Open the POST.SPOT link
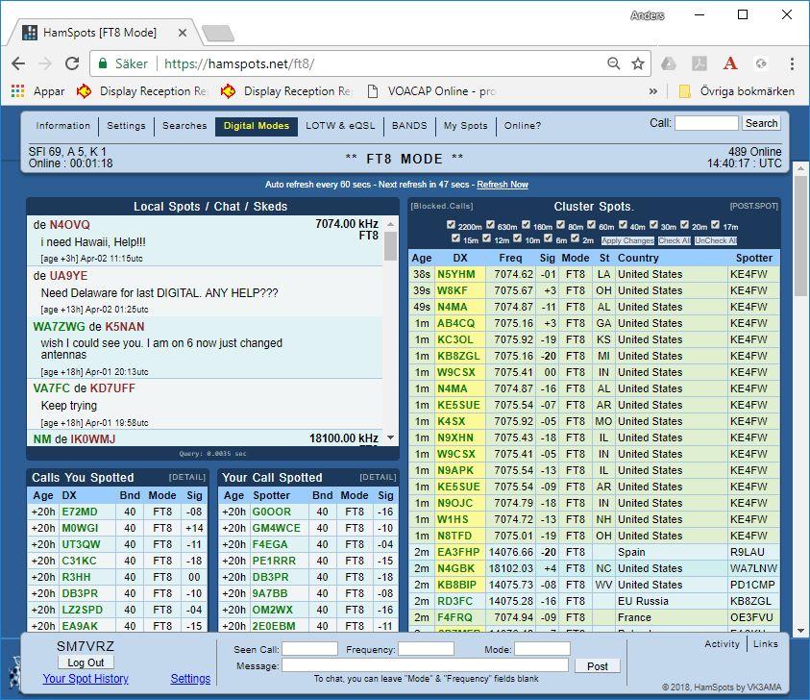Viewport: 810px width, 700px height. click(753, 206)
